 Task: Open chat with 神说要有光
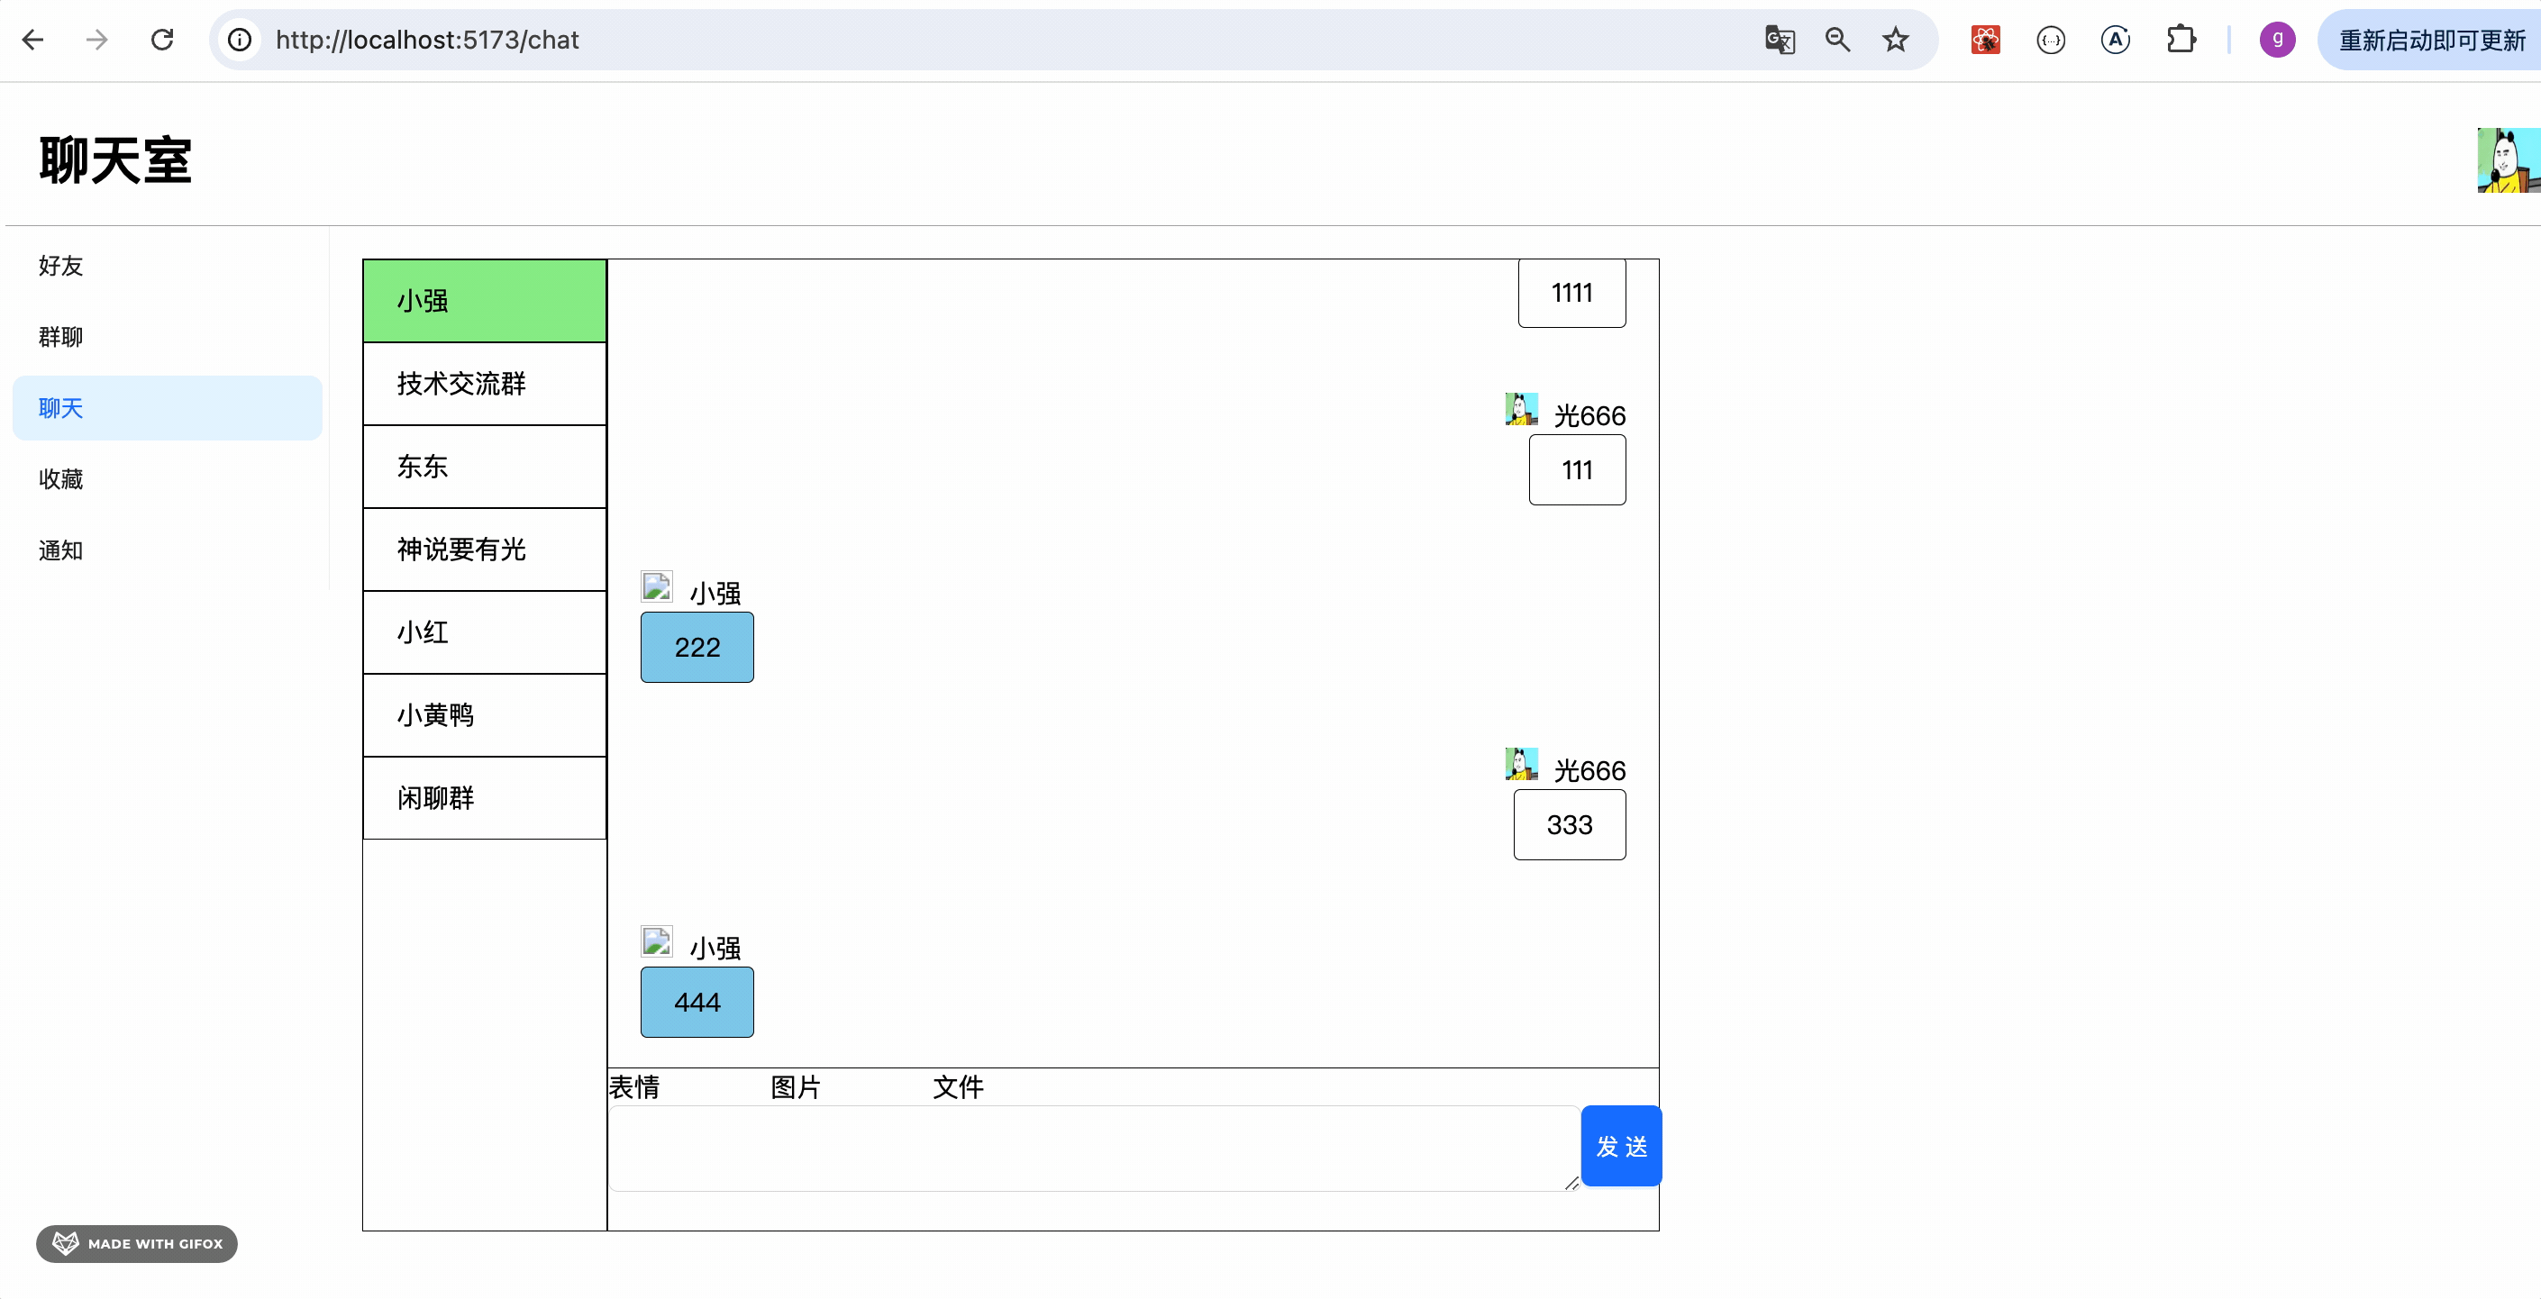pyautogui.click(x=483, y=550)
